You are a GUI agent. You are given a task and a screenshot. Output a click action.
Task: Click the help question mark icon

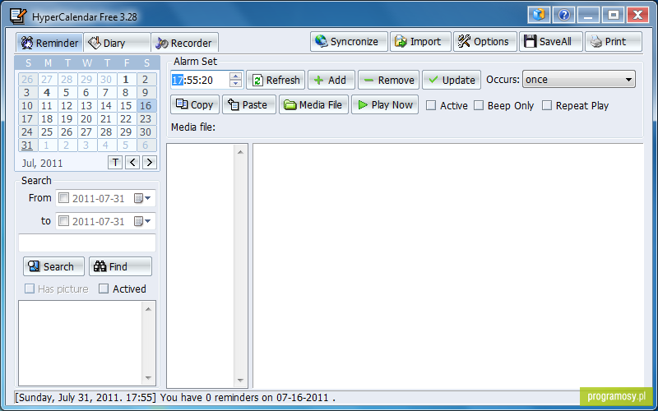[563, 15]
